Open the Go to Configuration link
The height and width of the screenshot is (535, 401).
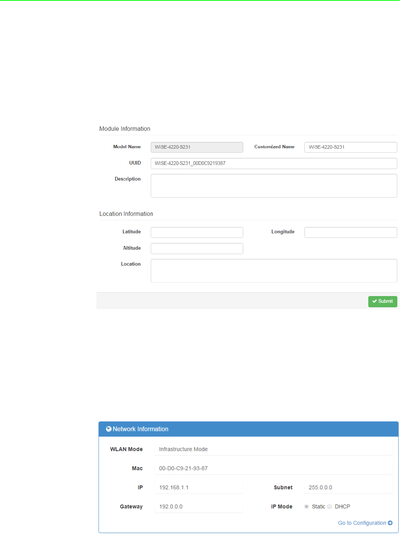[365, 523]
